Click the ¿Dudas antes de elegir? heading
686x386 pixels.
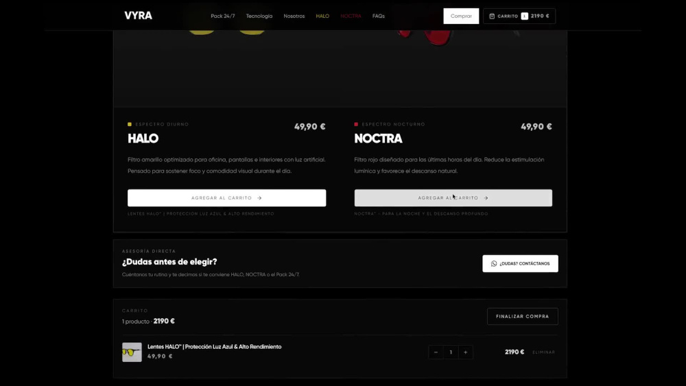[169, 262]
